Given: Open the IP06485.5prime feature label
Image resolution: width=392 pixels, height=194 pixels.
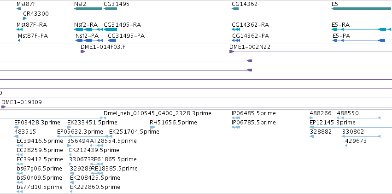Looking at the screenshot, I should tap(254, 113).
